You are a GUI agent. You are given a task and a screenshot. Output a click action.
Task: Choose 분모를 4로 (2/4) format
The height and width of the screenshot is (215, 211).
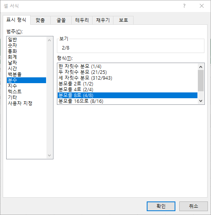coord(127,90)
